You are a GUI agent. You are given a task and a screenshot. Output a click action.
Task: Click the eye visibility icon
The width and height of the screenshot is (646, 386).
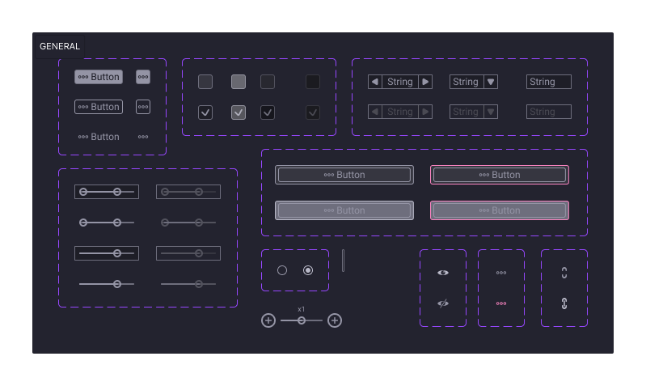click(443, 273)
